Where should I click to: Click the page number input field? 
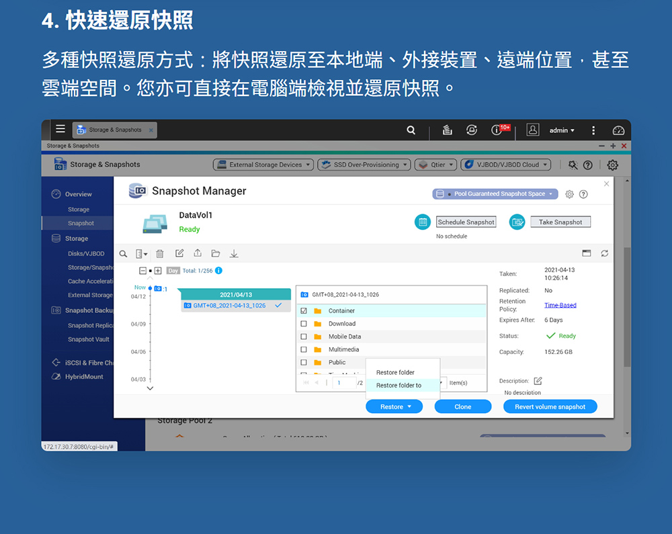click(x=345, y=383)
